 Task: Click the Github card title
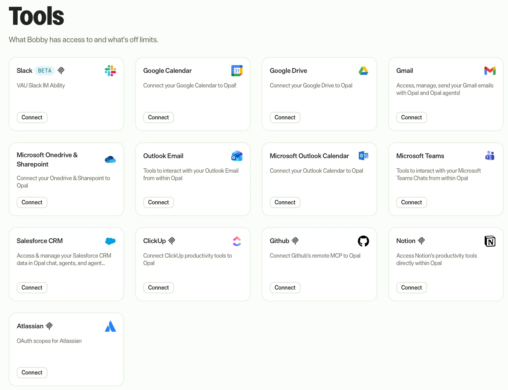click(x=279, y=241)
